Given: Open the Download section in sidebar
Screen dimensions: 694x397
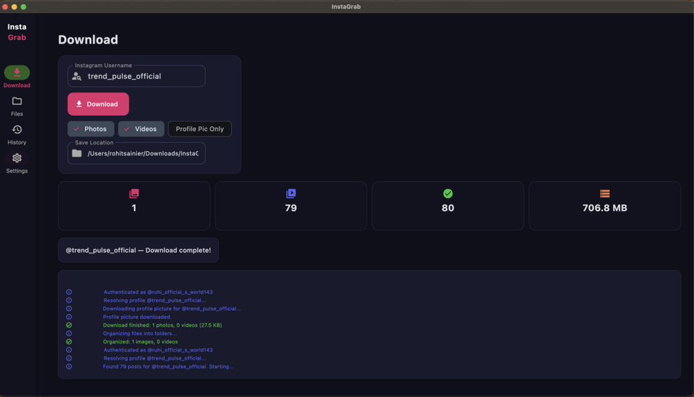Looking at the screenshot, I should point(17,77).
